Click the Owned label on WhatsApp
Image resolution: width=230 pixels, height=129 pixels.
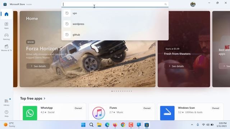pos(78,108)
